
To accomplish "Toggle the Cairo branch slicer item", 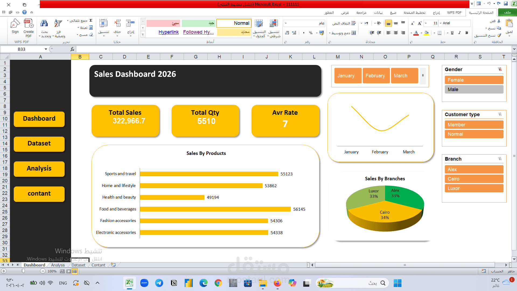I will (474, 179).
